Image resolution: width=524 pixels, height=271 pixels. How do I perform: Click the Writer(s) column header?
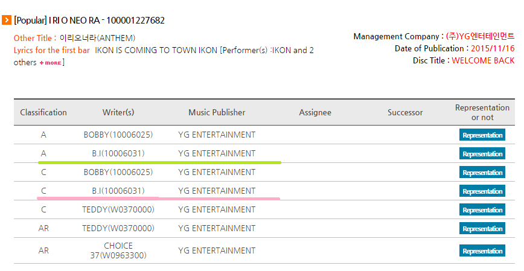118,112
